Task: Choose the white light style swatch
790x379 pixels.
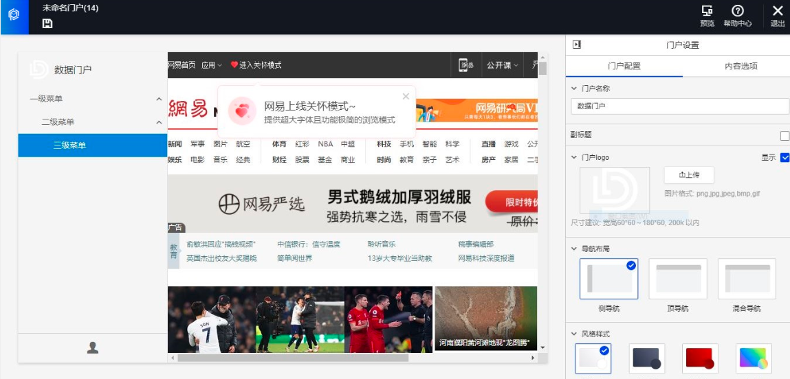Action: tap(593, 358)
